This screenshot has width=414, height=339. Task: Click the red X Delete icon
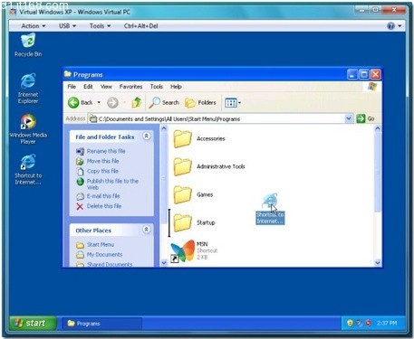point(80,206)
